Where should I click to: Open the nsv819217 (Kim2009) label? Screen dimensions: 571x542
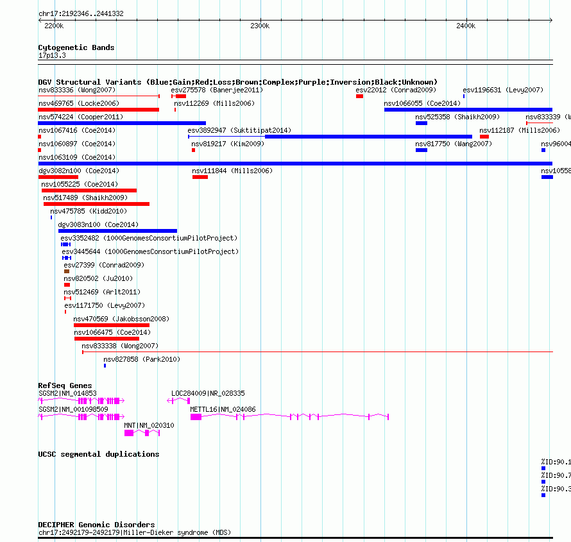[228, 144]
